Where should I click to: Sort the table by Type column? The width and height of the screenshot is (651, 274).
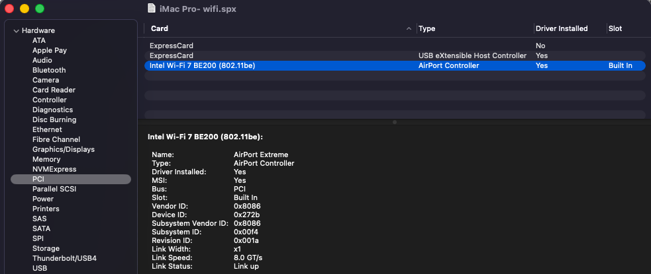point(426,28)
